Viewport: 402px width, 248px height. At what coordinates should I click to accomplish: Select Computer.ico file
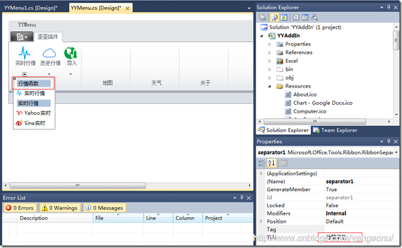pos(310,111)
